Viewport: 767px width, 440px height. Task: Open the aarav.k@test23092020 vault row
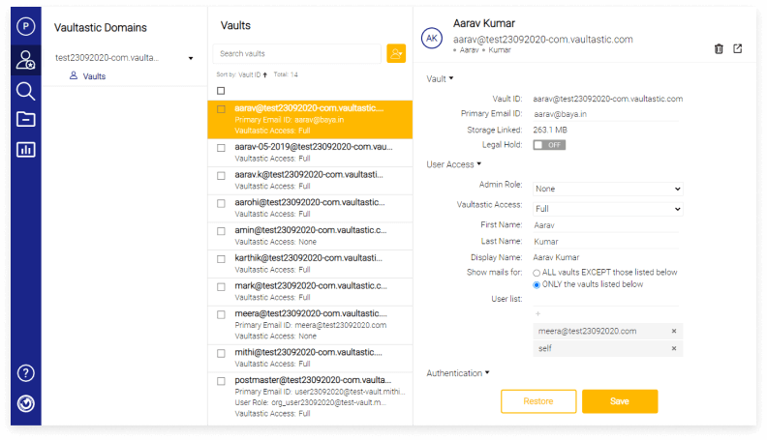[310, 181]
